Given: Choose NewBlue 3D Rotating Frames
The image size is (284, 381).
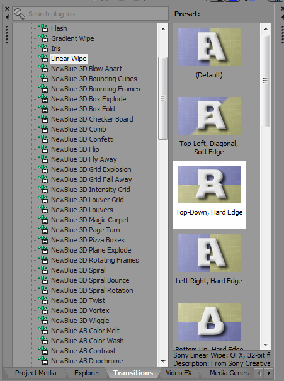Looking at the screenshot, I should click(95, 260).
